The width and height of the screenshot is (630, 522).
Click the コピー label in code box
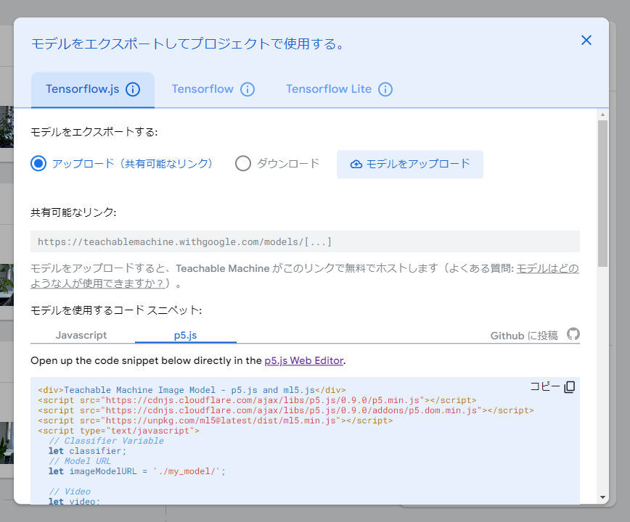[545, 386]
